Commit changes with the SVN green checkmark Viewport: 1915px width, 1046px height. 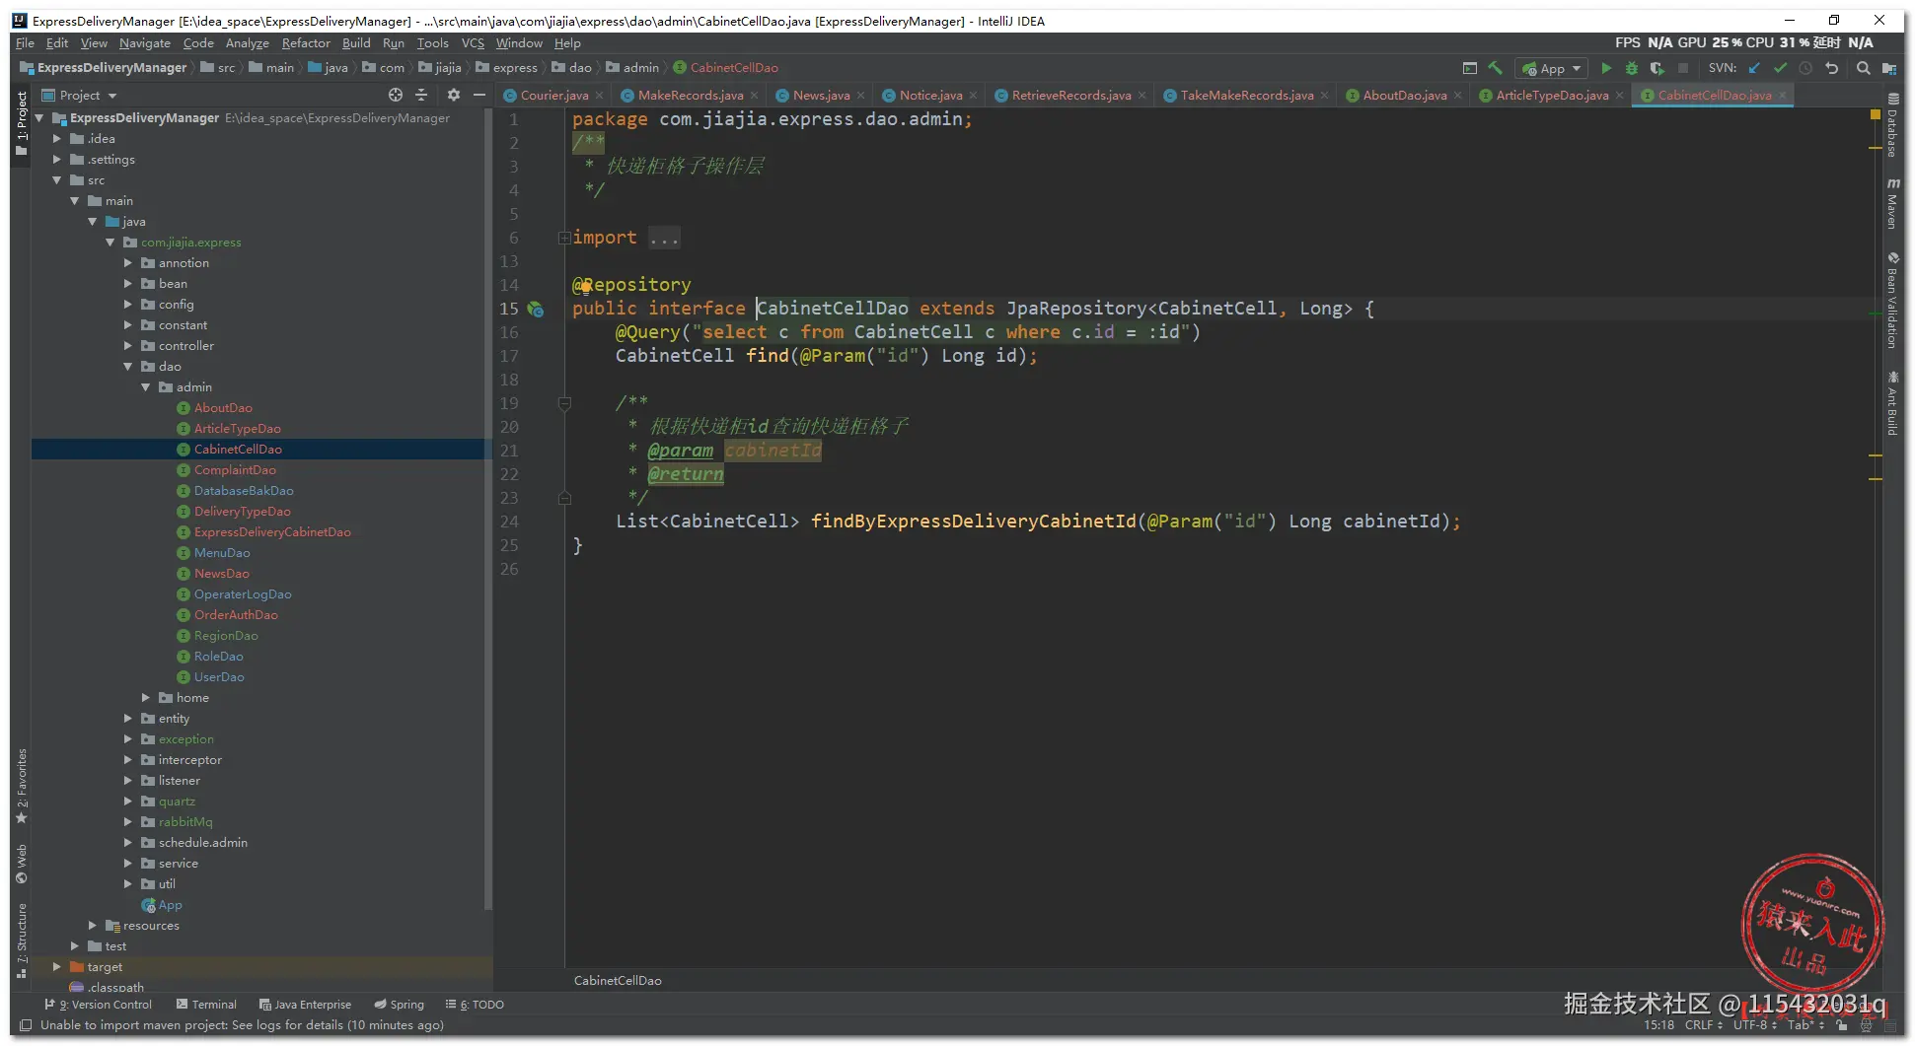[x=1780, y=68]
